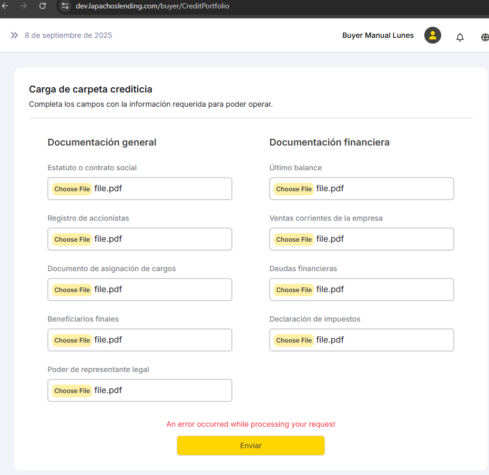
Task: Choose File for Declaración de impuestos
Action: pyautogui.click(x=294, y=340)
